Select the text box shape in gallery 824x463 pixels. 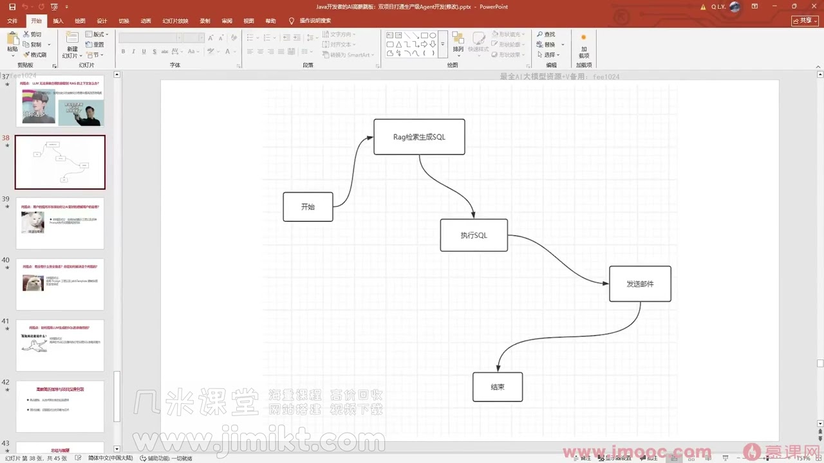[390, 35]
